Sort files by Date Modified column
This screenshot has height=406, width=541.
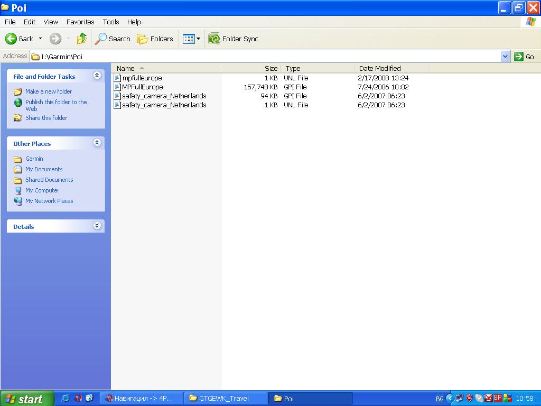coord(391,68)
